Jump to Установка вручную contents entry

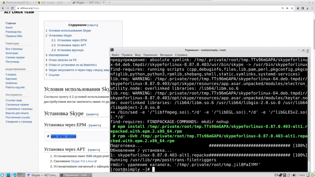tap(70, 50)
